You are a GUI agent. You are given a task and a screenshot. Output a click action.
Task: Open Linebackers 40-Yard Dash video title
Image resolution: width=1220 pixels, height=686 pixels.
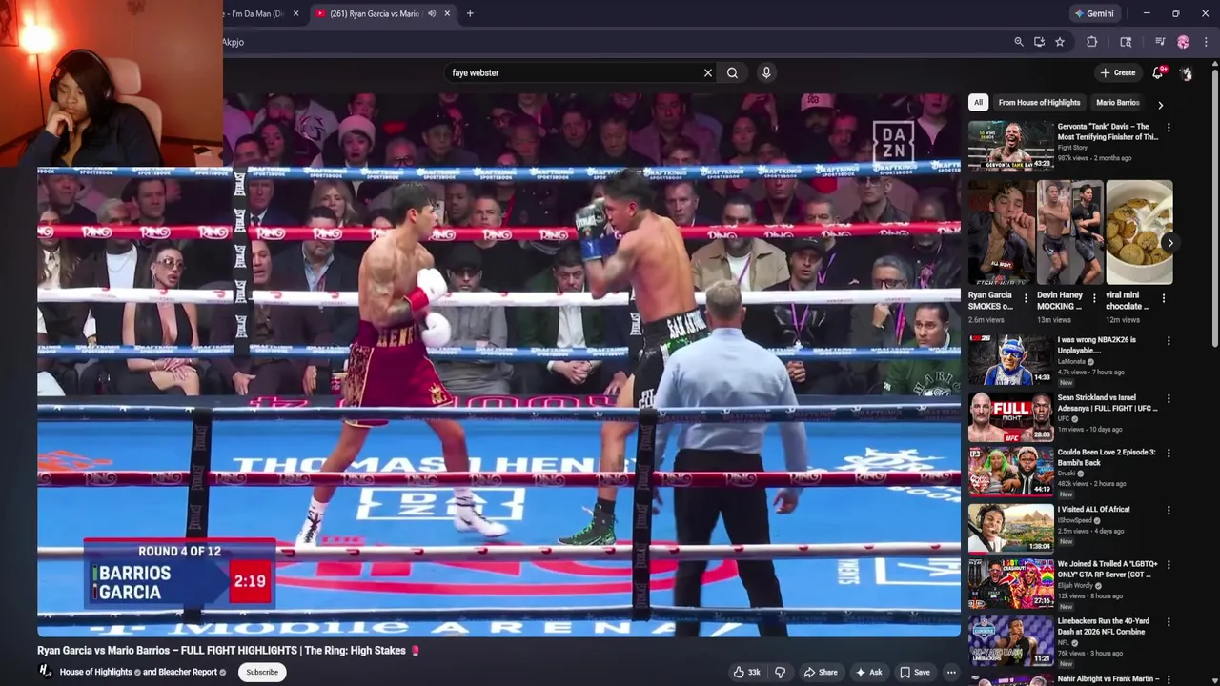click(x=1104, y=626)
